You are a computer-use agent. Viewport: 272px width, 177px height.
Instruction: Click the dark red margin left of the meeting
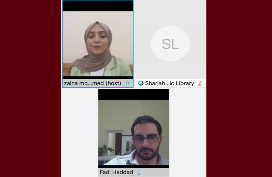pos(30,88)
